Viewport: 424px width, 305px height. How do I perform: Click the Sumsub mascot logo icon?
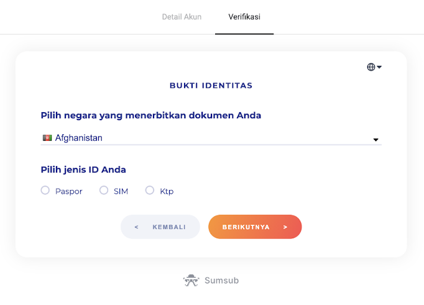191,281
